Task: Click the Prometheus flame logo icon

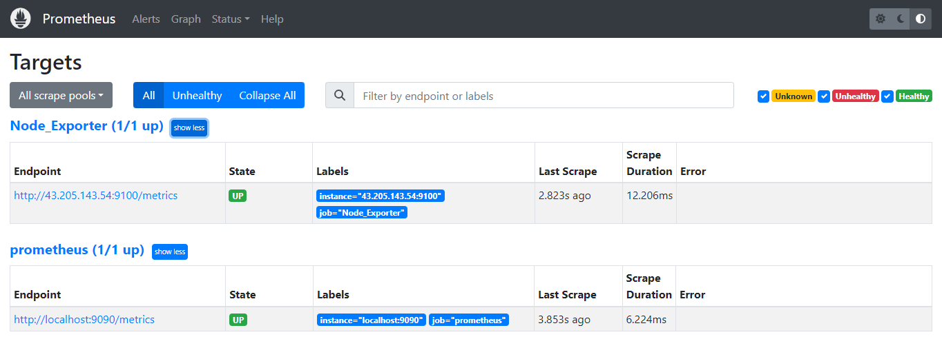Action: click(x=21, y=19)
